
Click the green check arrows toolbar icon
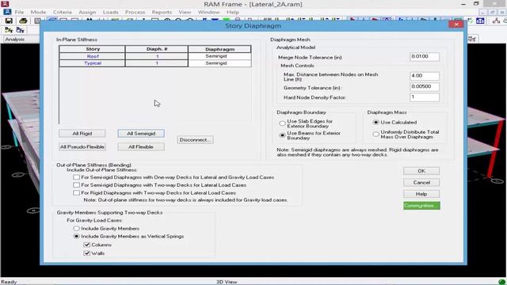pyautogui.click(x=470, y=21)
